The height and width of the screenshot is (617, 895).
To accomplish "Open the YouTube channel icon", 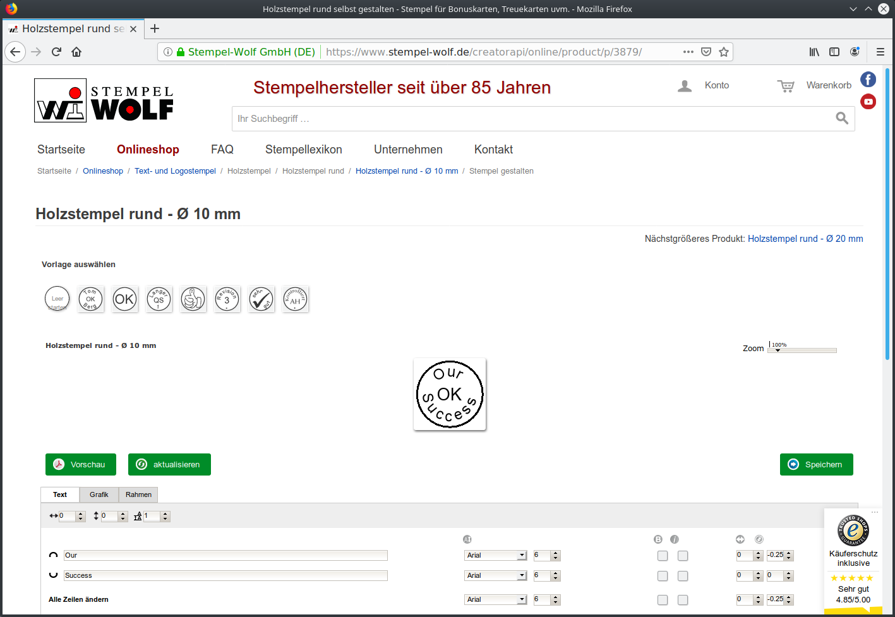I will coord(868,101).
